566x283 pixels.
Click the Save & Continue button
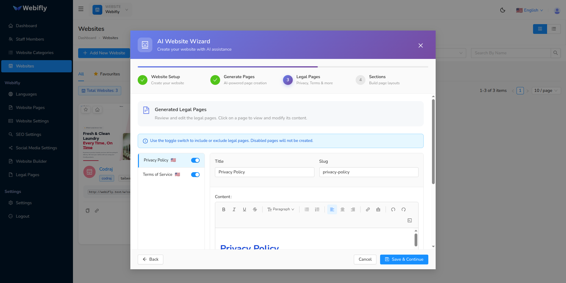[x=404, y=259]
